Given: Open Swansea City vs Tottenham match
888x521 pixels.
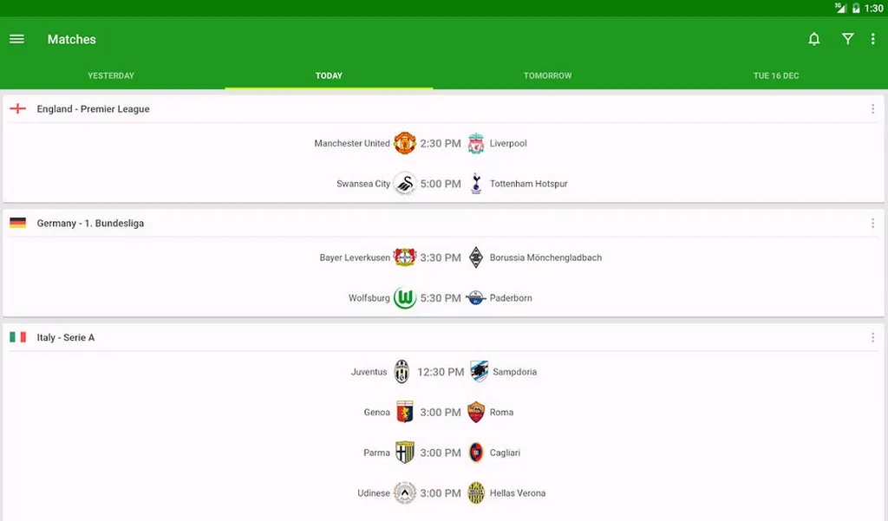Looking at the screenshot, I should coord(443,184).
